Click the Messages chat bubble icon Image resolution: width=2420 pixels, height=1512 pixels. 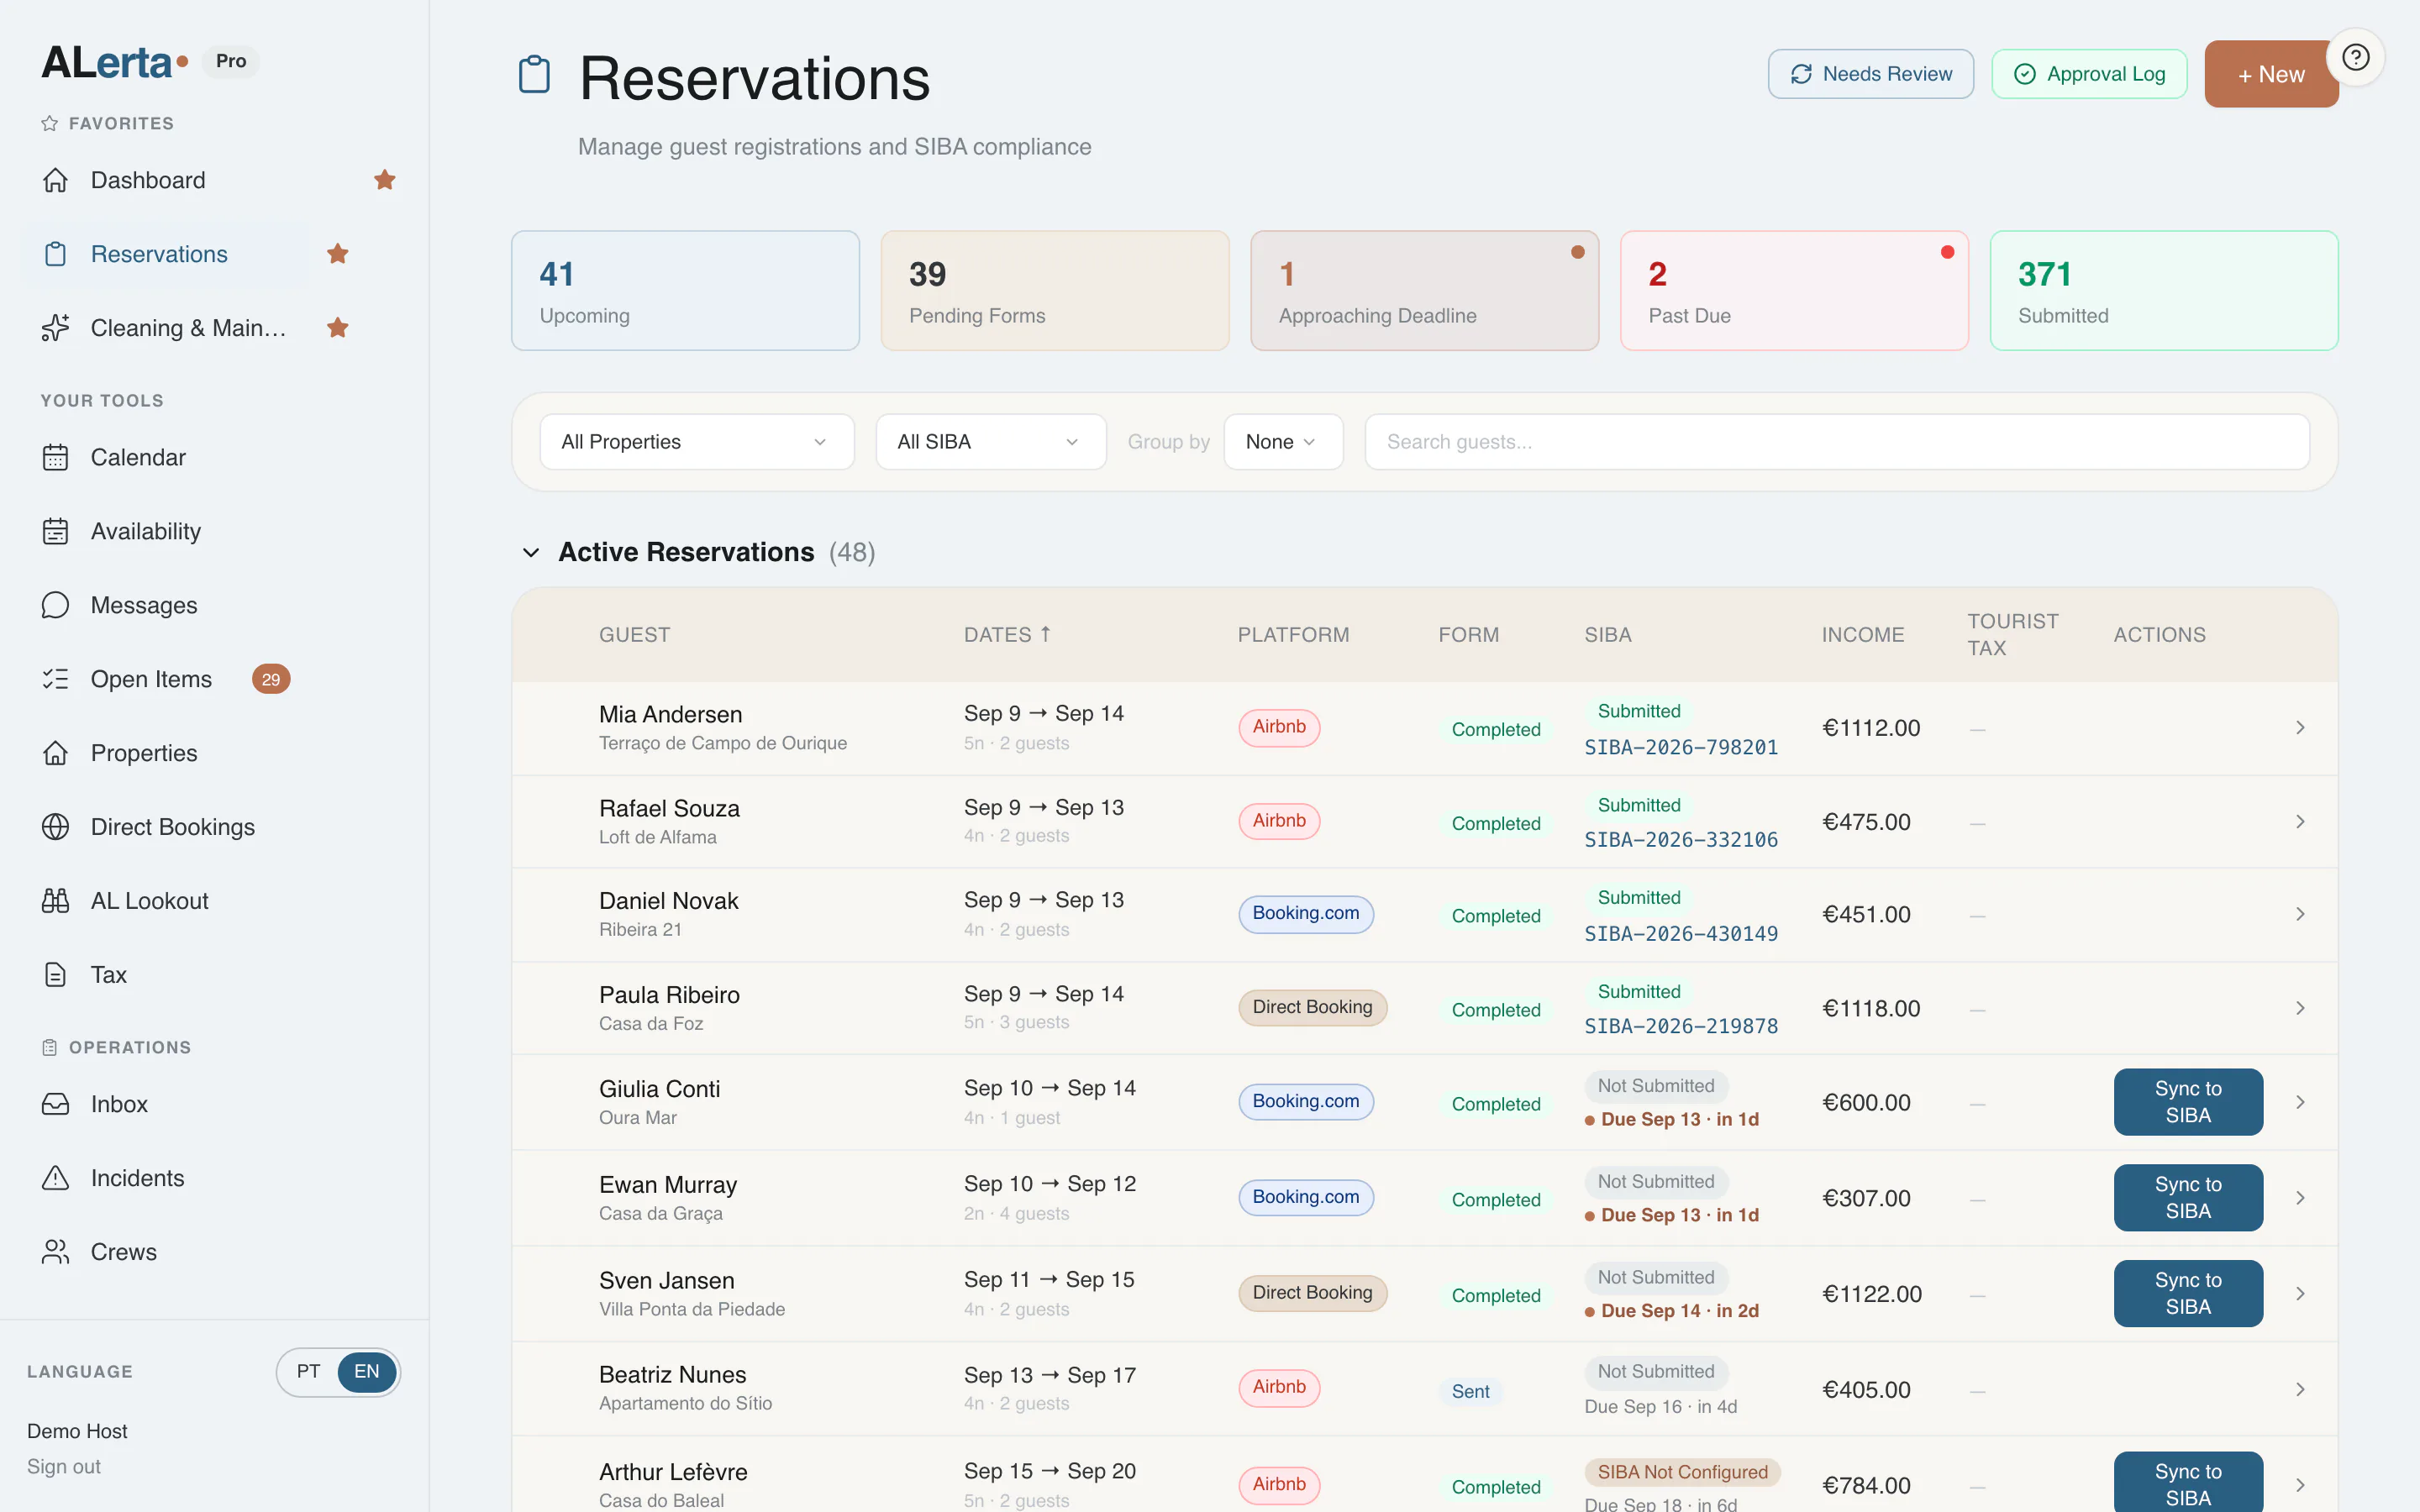click(56, 605)
